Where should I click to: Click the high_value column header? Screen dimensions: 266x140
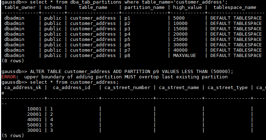tap(188, 7)
